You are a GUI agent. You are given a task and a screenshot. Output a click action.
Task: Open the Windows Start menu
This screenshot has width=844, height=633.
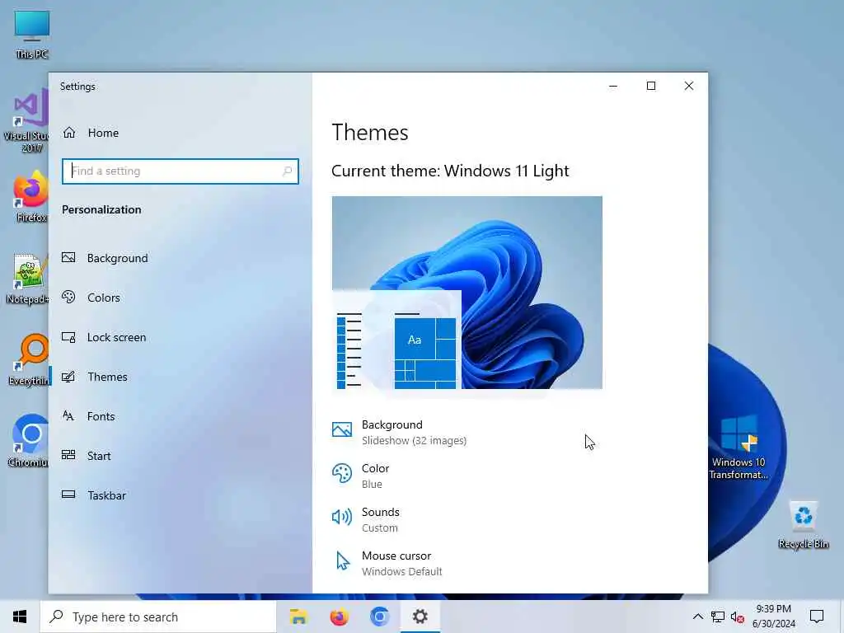[20, 617]
